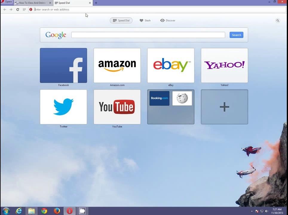Select Opera in the taskbar
This screenshot has width=288, height=215.
tap(70, 211)
